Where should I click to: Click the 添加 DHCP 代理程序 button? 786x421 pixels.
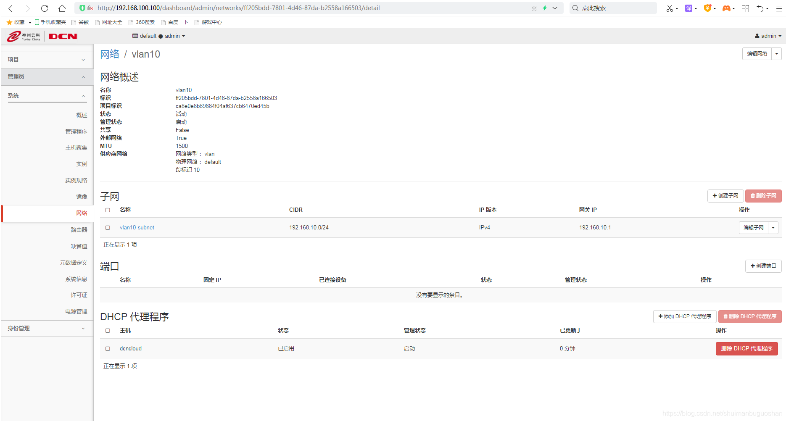(685, 316)
